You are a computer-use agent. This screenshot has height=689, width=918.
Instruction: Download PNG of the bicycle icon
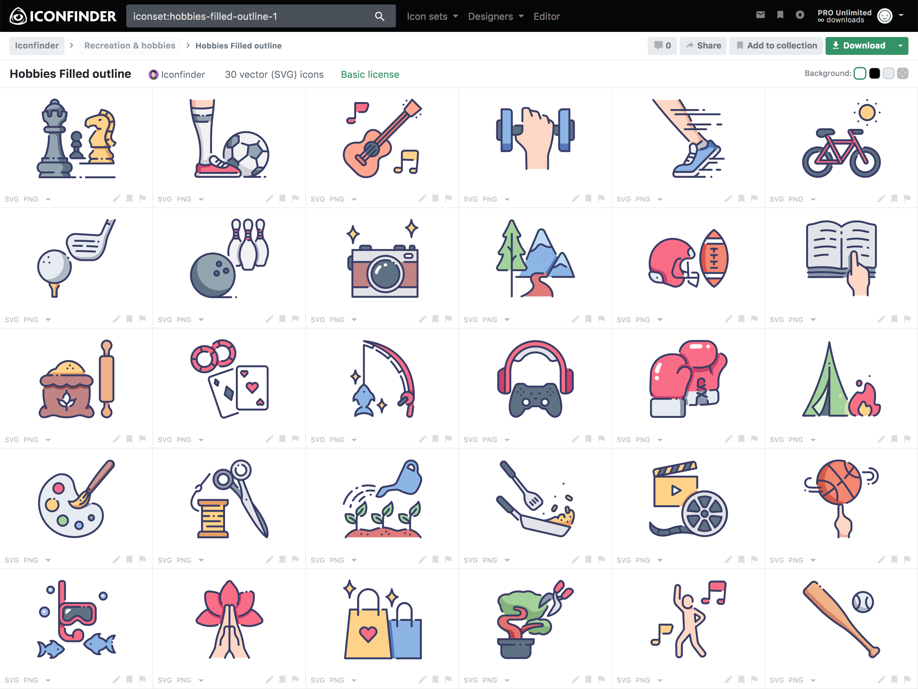click(x=796, y=199)
